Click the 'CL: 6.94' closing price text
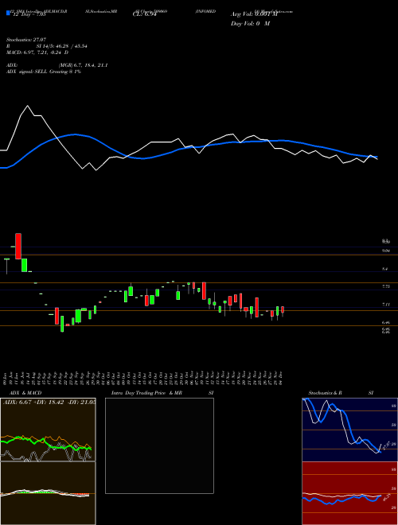Screen dimensions: 398x525 [144, 14]
